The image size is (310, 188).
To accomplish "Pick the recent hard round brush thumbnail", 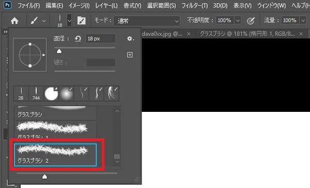I will 51,94.
